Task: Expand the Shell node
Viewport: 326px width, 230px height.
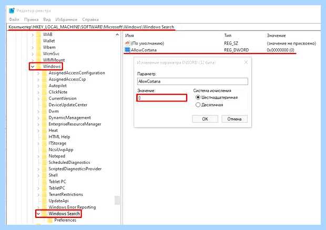Action: click(x=38, y=175)
